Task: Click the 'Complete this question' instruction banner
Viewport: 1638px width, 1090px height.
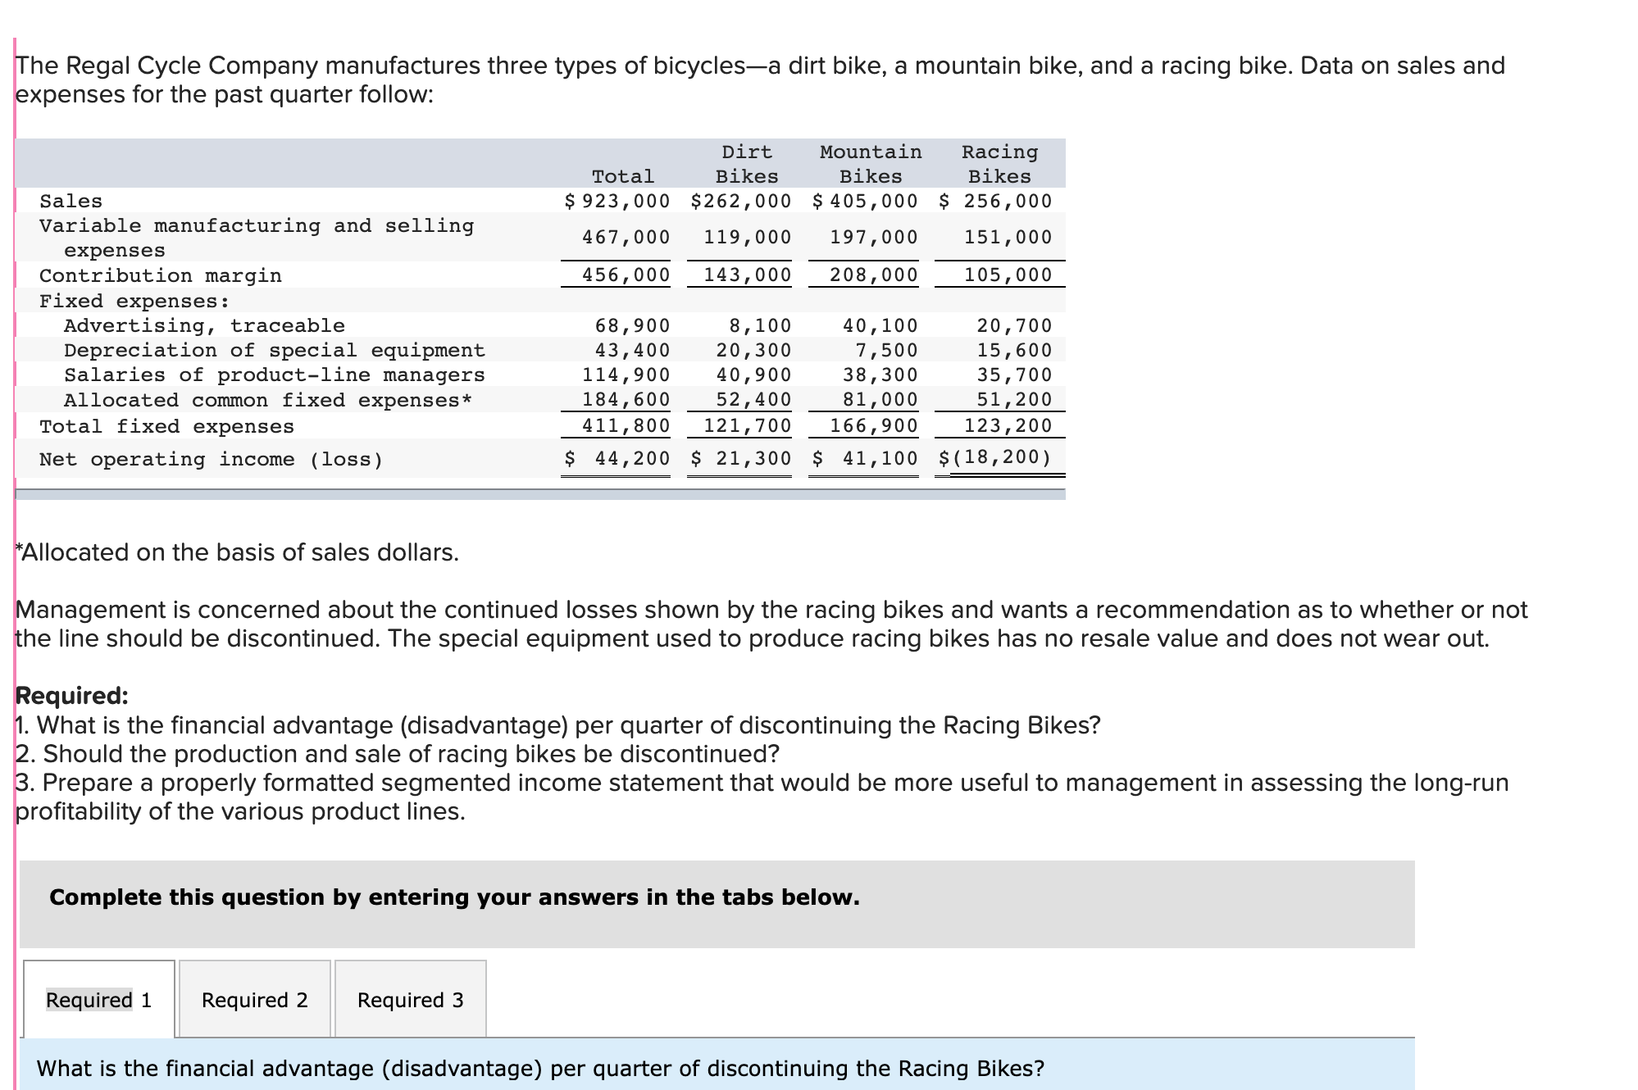Action: pos(454,897)
